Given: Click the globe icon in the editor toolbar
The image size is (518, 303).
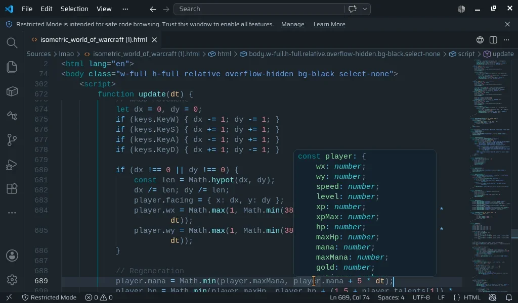Looking at the screenshot, I should [480, 40].
